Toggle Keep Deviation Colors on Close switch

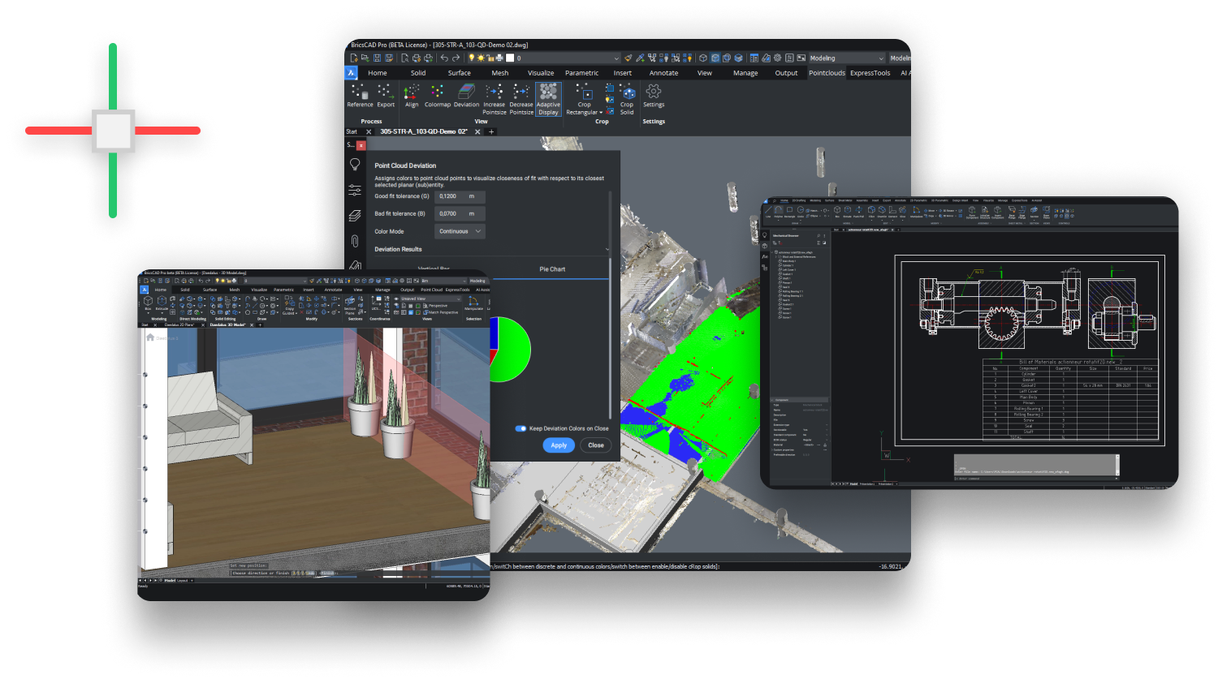[x=520, y=428]
